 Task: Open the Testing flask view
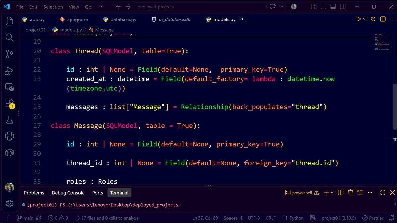tap(10, 120)
